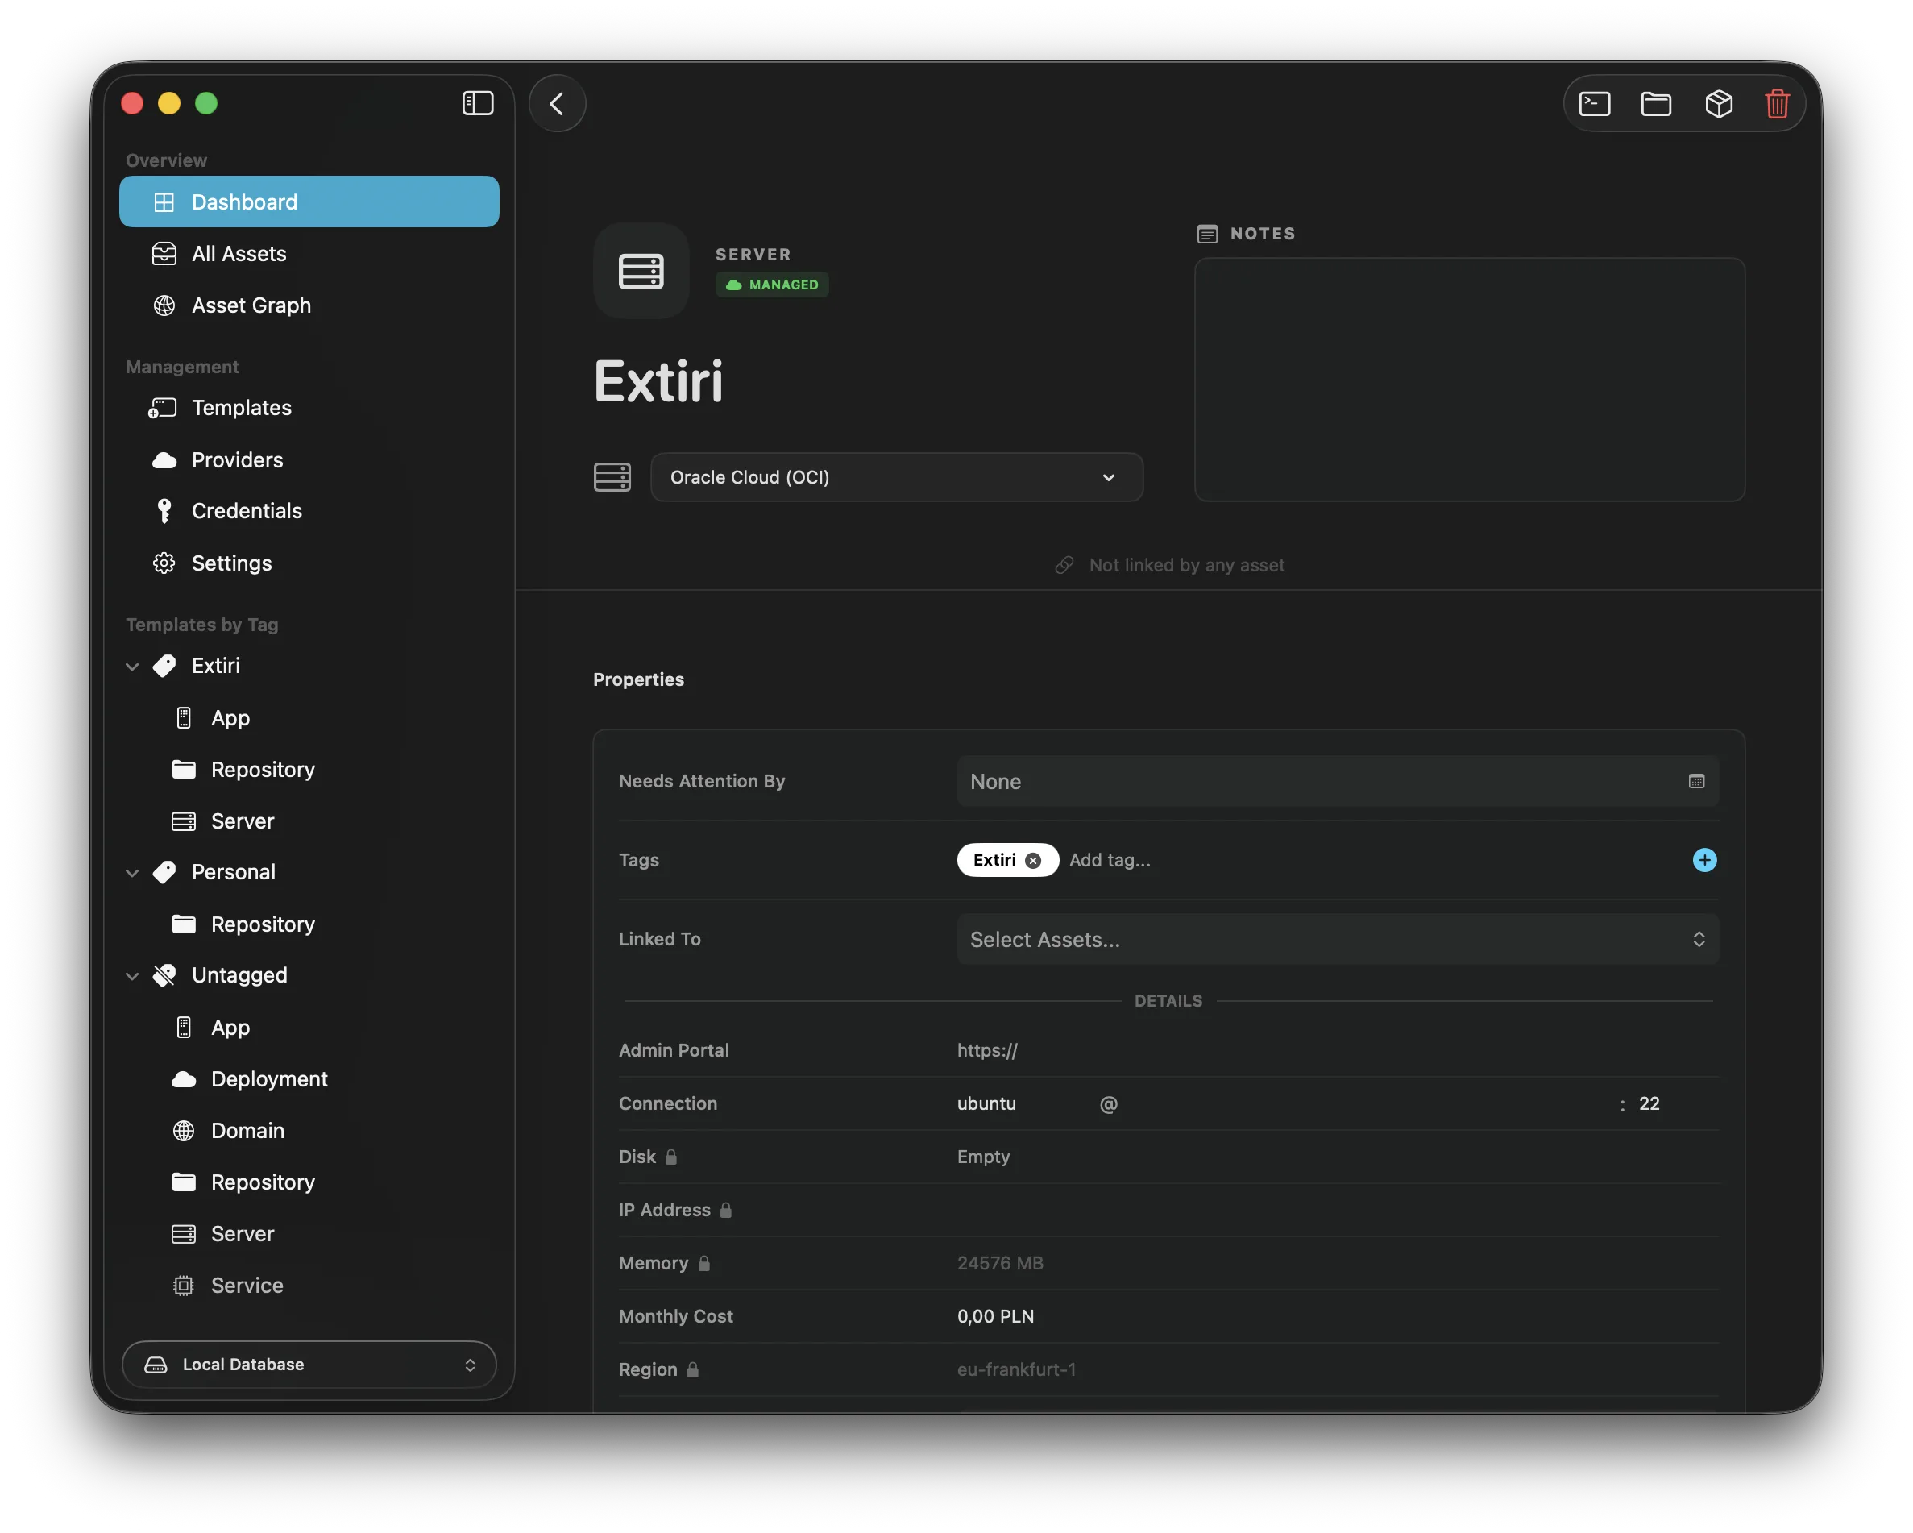Open calendar picker for Needs Attention By

[x=1696, y=781]
